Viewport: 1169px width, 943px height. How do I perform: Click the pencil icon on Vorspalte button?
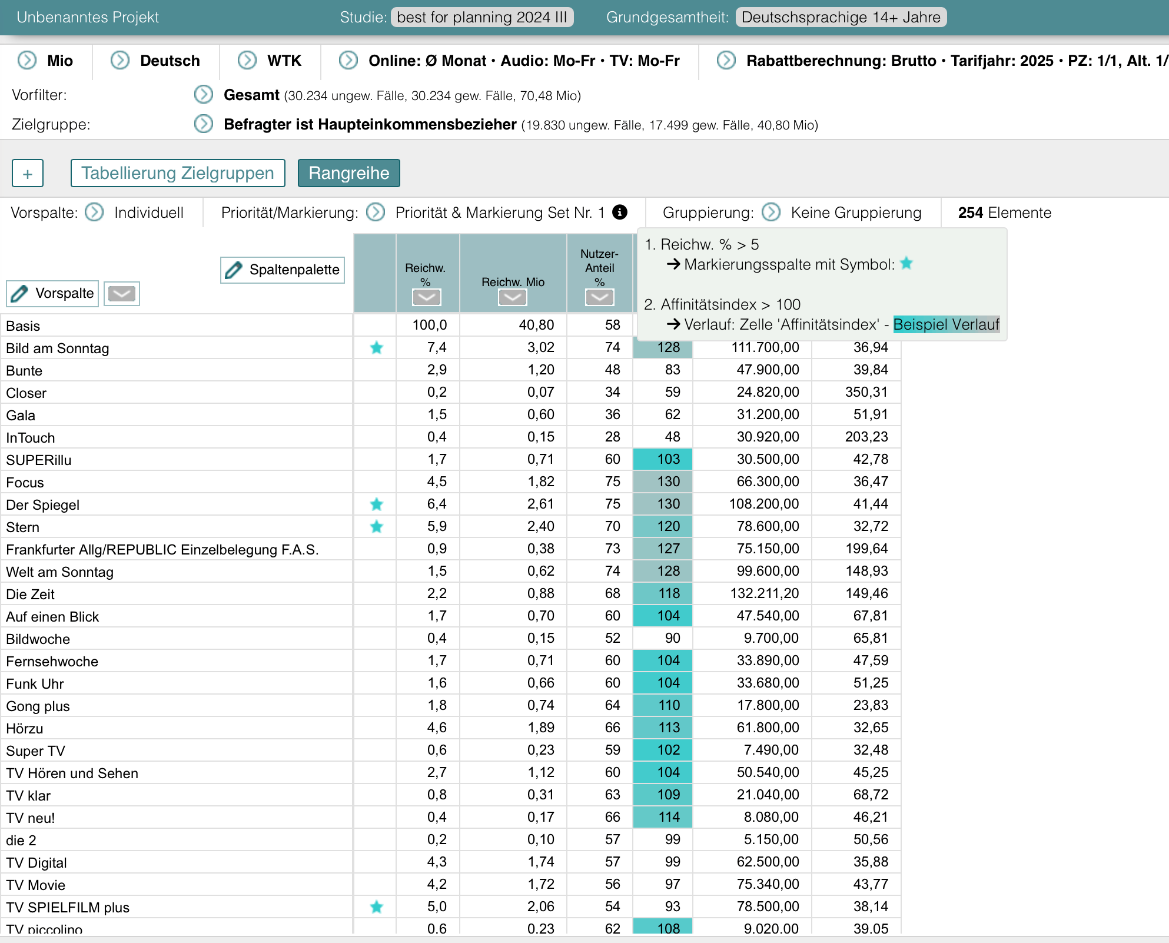[x=19, y=294]
